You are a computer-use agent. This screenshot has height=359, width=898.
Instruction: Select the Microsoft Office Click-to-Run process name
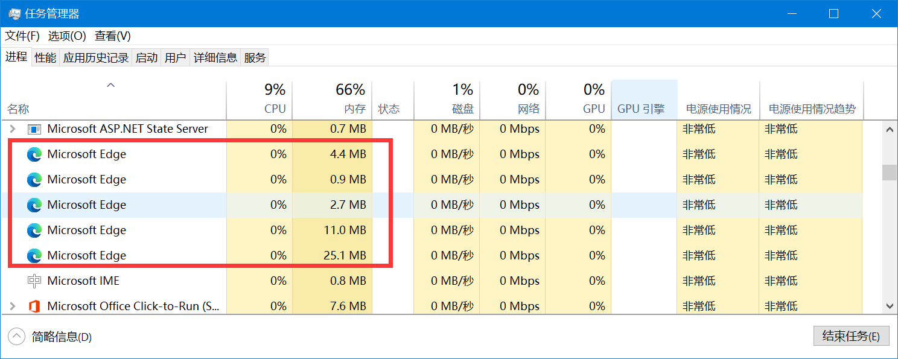(133, 306)
